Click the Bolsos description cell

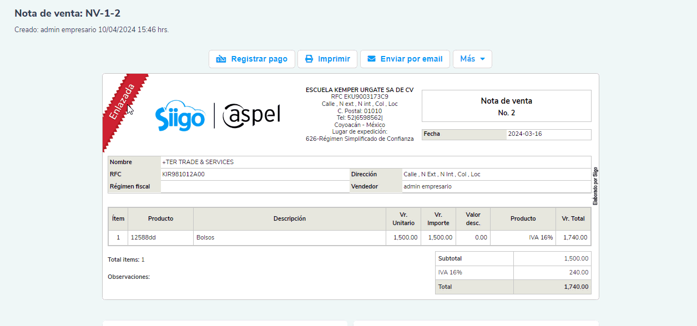pos(205,237)
